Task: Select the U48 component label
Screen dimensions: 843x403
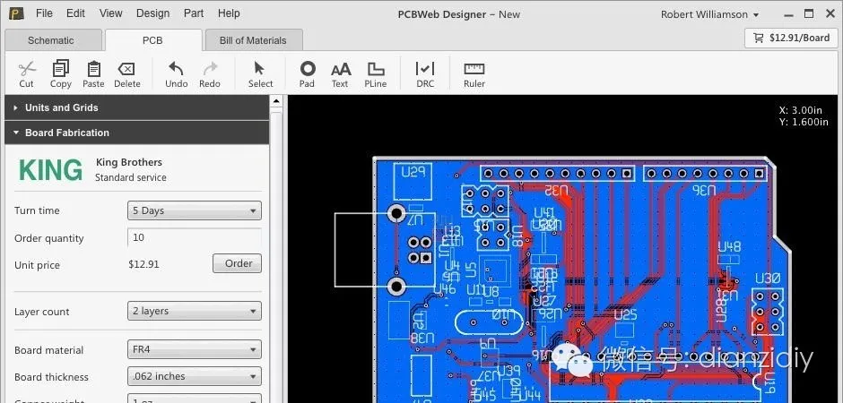Action: pos(730,246)
